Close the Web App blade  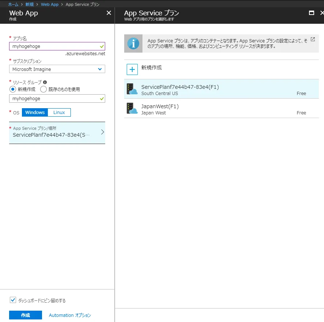(108, 13)
